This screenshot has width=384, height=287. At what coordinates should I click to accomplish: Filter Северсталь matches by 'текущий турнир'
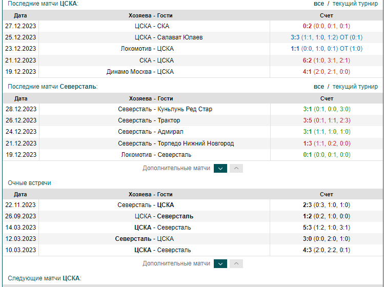tap(355, 87)
